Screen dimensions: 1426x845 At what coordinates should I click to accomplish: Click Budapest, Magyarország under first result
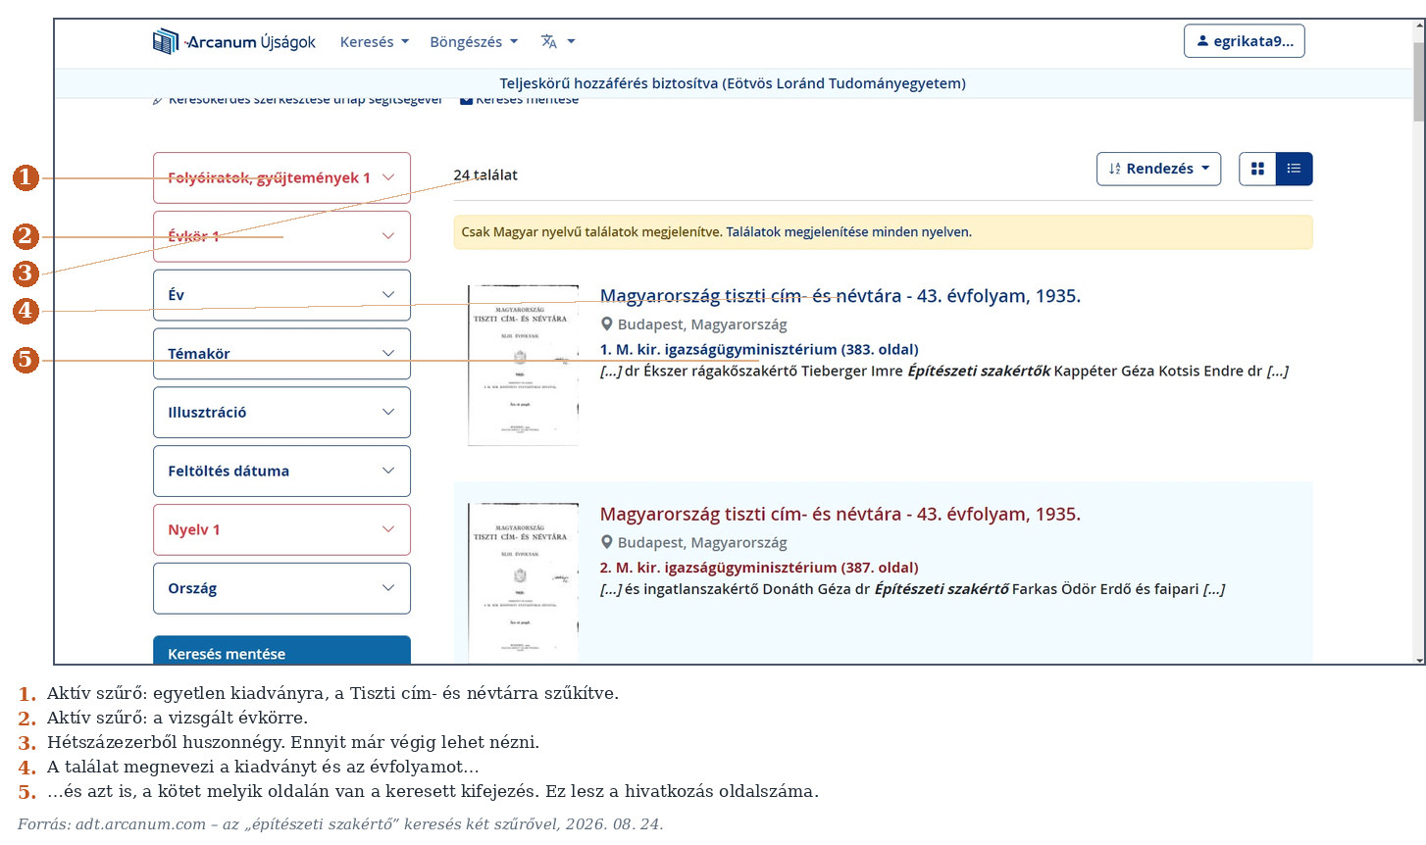(702, 324)
